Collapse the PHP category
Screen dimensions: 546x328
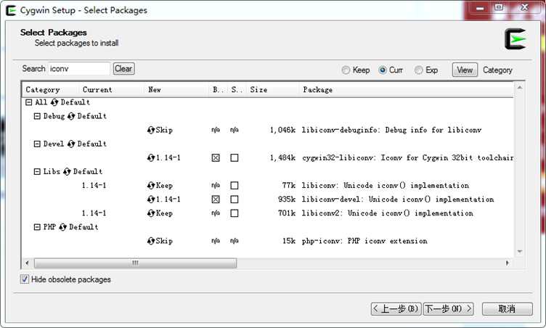37,227
